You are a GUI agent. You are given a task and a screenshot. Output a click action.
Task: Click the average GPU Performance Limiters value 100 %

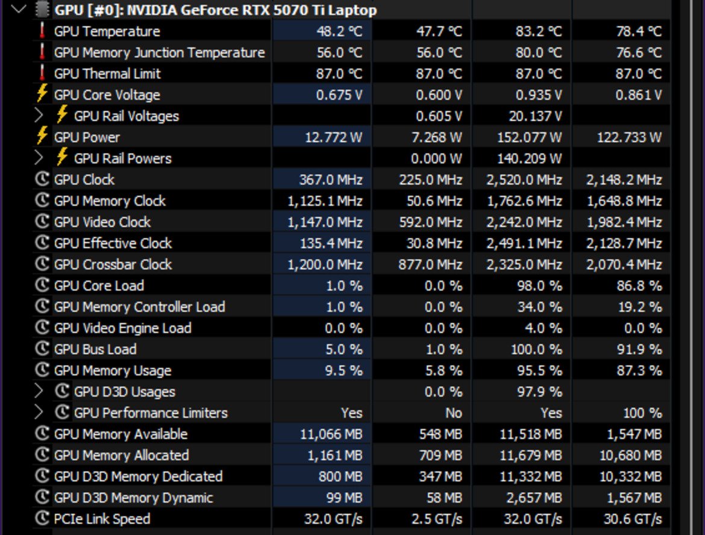[x=642, y=413]
